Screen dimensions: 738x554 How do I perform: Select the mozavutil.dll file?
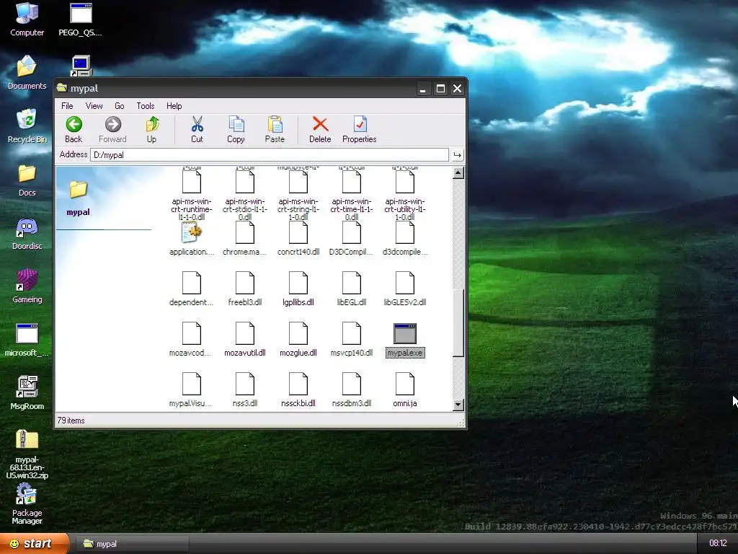[245, 340]
